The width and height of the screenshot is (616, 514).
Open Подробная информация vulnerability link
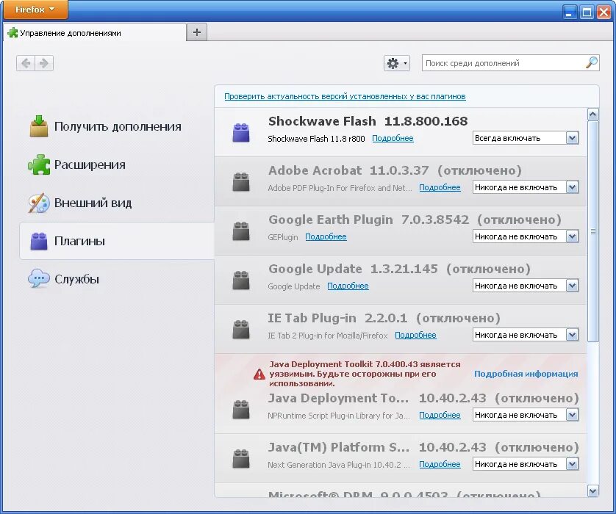tap(526, 374)
